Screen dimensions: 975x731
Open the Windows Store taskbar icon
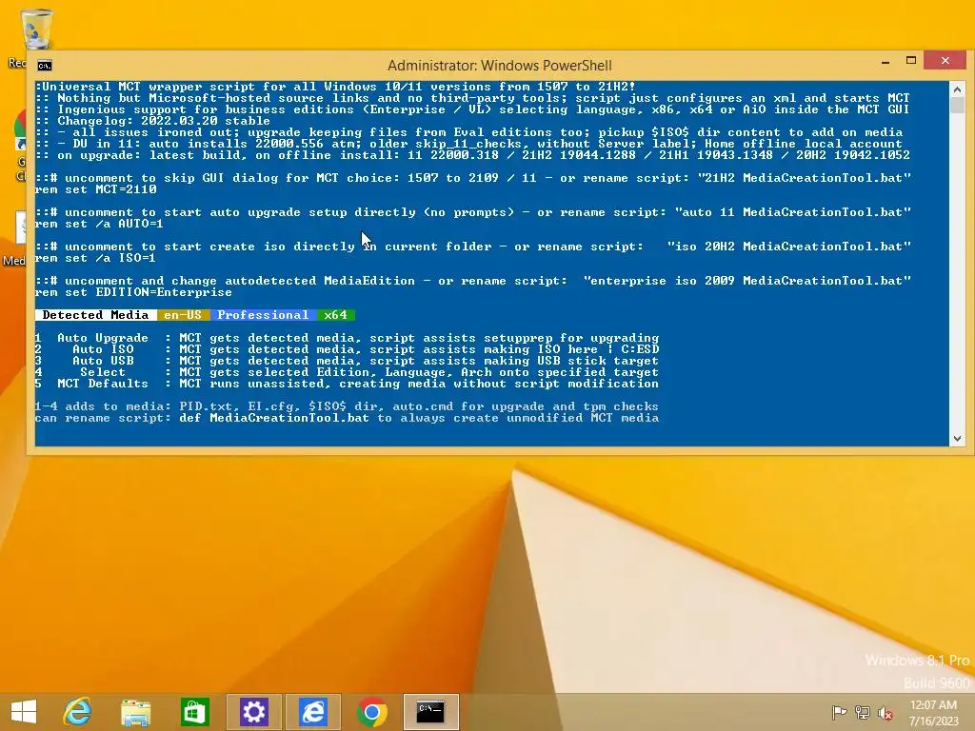(194, 712)
